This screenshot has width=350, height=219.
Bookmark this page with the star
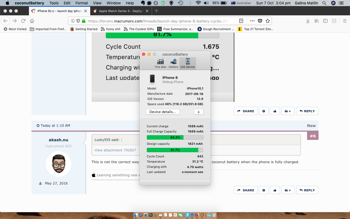click(268, 21)
